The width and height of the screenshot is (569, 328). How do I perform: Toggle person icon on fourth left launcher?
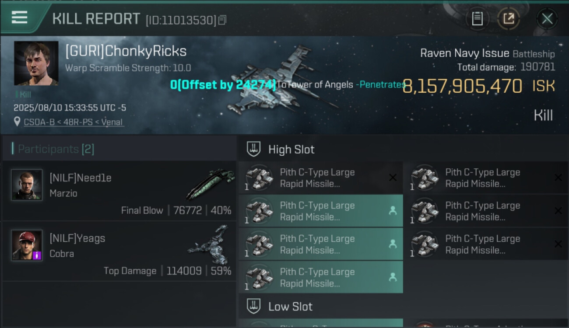pos(393,277)
